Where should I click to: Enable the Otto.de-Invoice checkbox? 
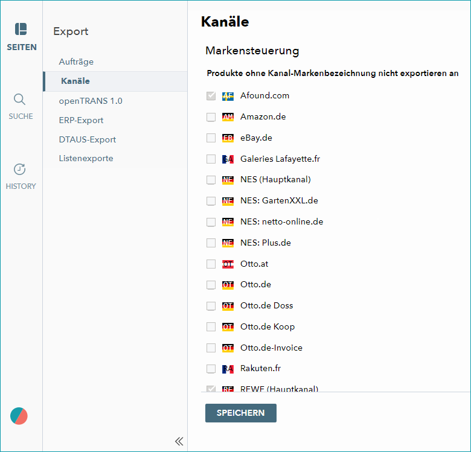(x=211, y=348)
